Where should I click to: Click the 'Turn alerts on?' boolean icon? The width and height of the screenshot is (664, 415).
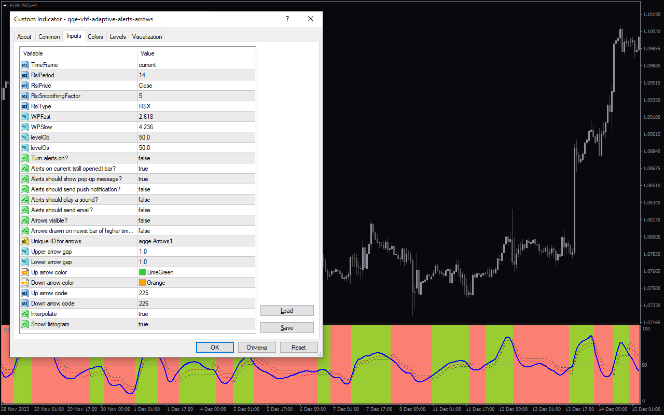[25, 158]
